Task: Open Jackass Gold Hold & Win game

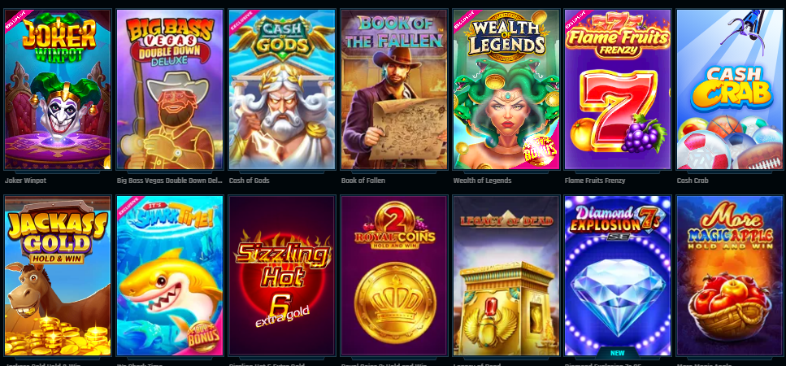Action: point(58,276)
